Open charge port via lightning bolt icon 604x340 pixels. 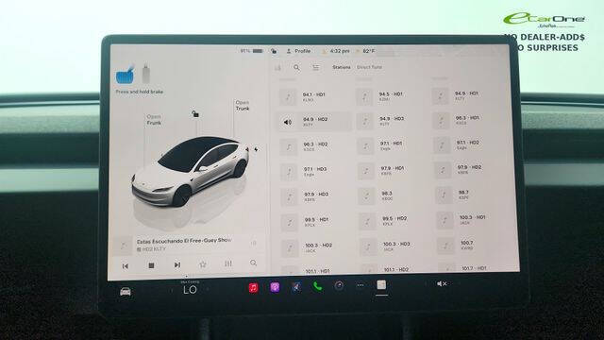click(256, 149)
